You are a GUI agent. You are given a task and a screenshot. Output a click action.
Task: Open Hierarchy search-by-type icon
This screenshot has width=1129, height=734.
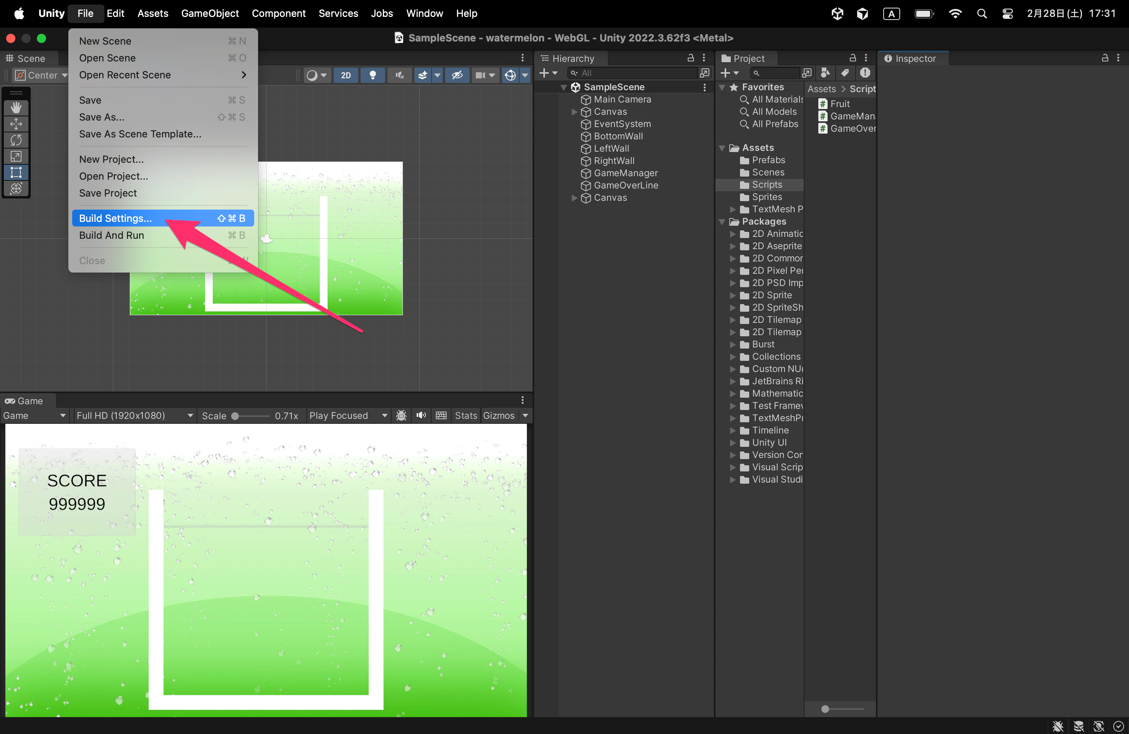[x=705, y=73]
